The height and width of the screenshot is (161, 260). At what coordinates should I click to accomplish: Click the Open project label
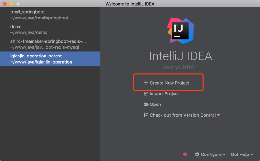pos(155,105)
